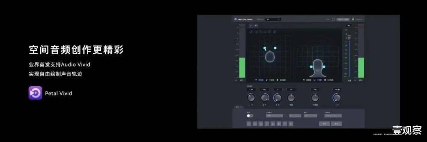Click the green output level meter

tap(361, 68)
